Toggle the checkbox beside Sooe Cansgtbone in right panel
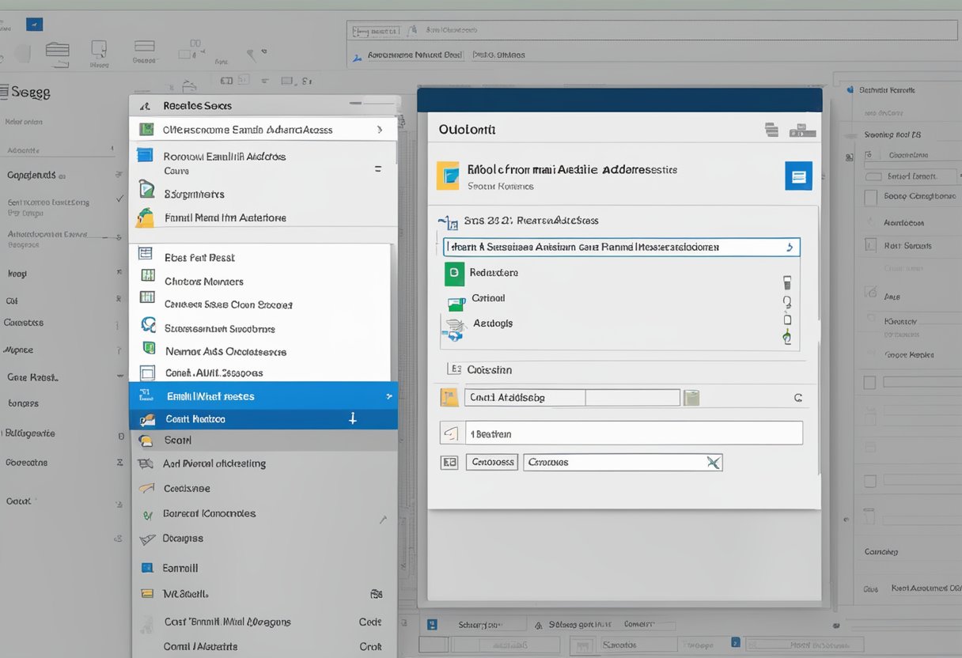 870,198
